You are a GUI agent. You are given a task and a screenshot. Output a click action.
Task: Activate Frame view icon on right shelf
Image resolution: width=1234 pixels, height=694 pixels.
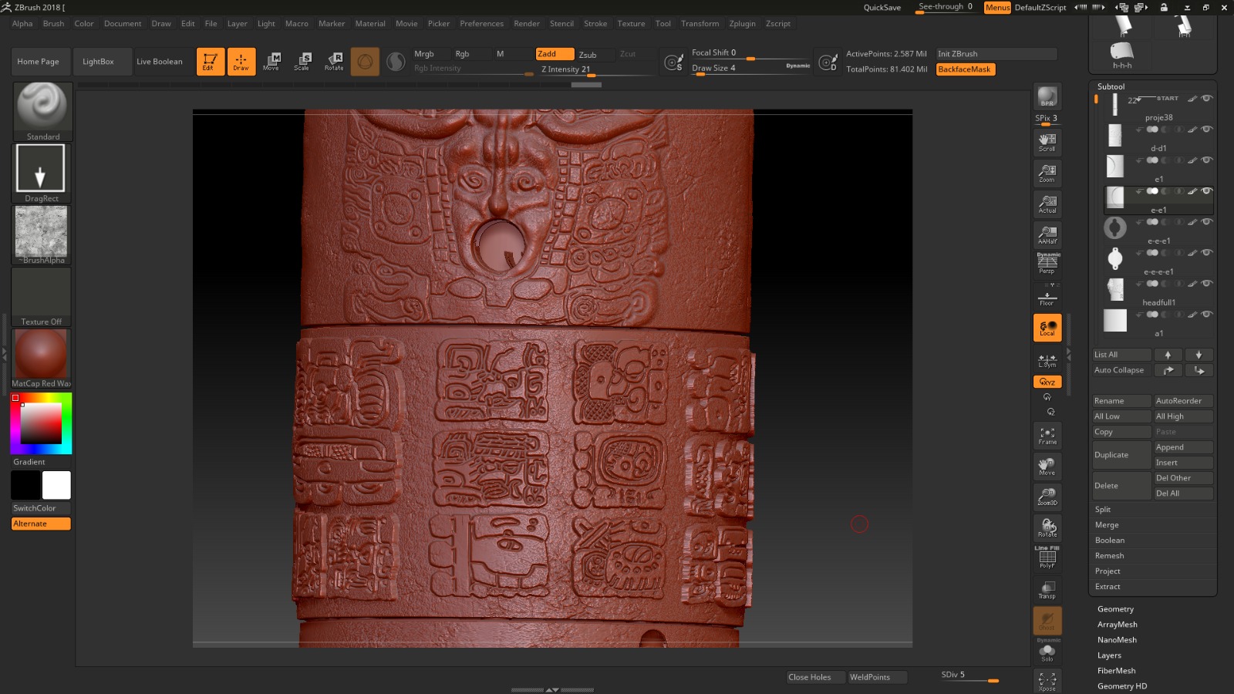coord(1047,436)
